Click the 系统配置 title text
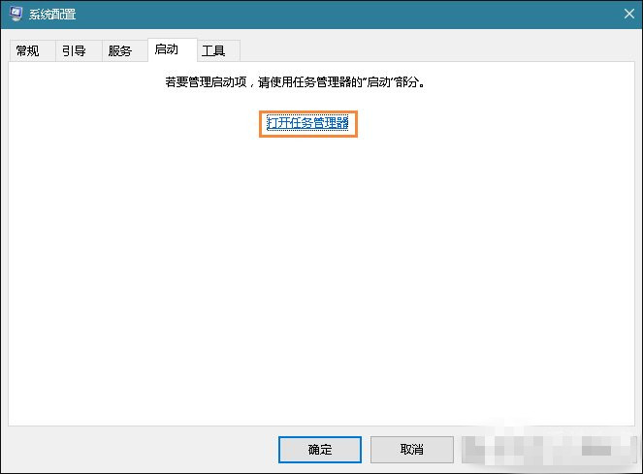The width and height of the screenshot is (643, 474). point(54,15)
